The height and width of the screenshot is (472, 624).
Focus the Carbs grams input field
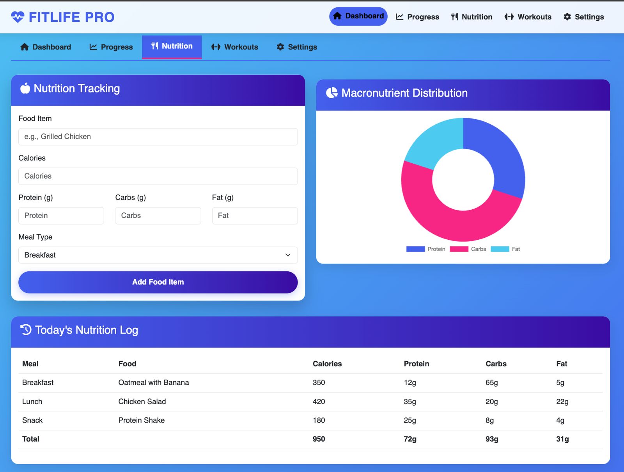pos(158,216)
